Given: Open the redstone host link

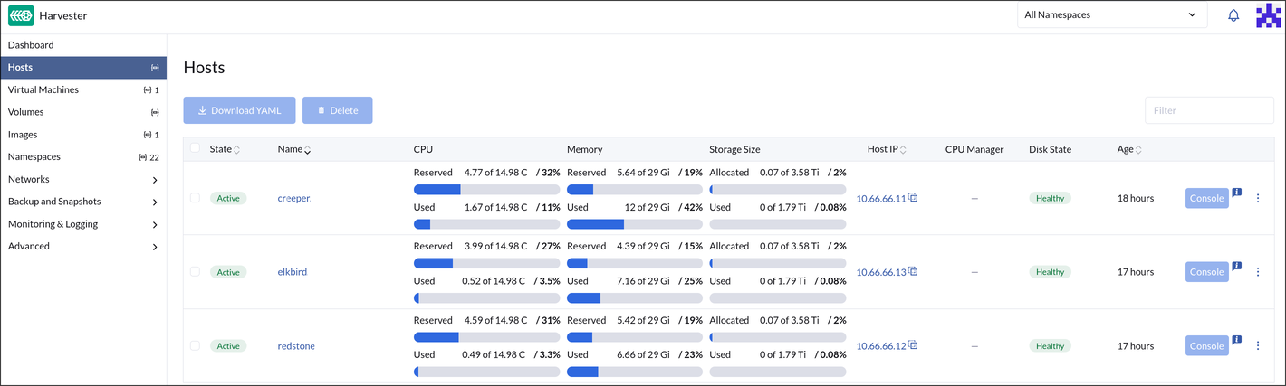Looking at the screenshot, I should [296, 346].
